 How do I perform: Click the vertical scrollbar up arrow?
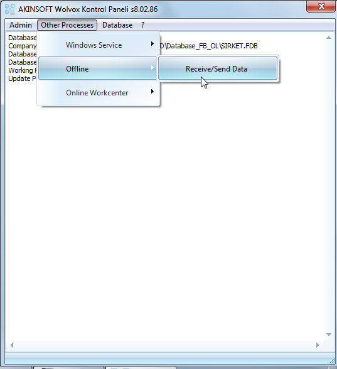pyautogui.click(x=329, y=38)
